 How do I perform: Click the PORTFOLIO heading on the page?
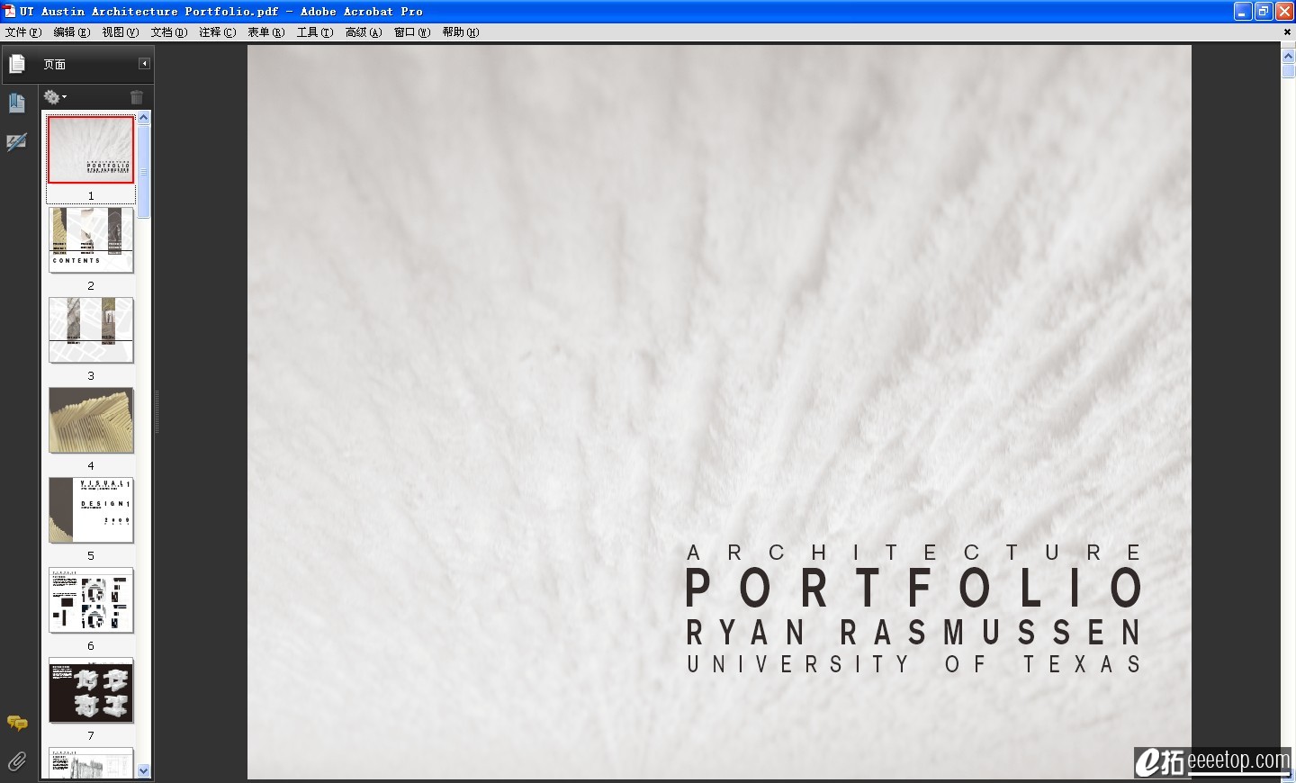(x=914, y=589)
